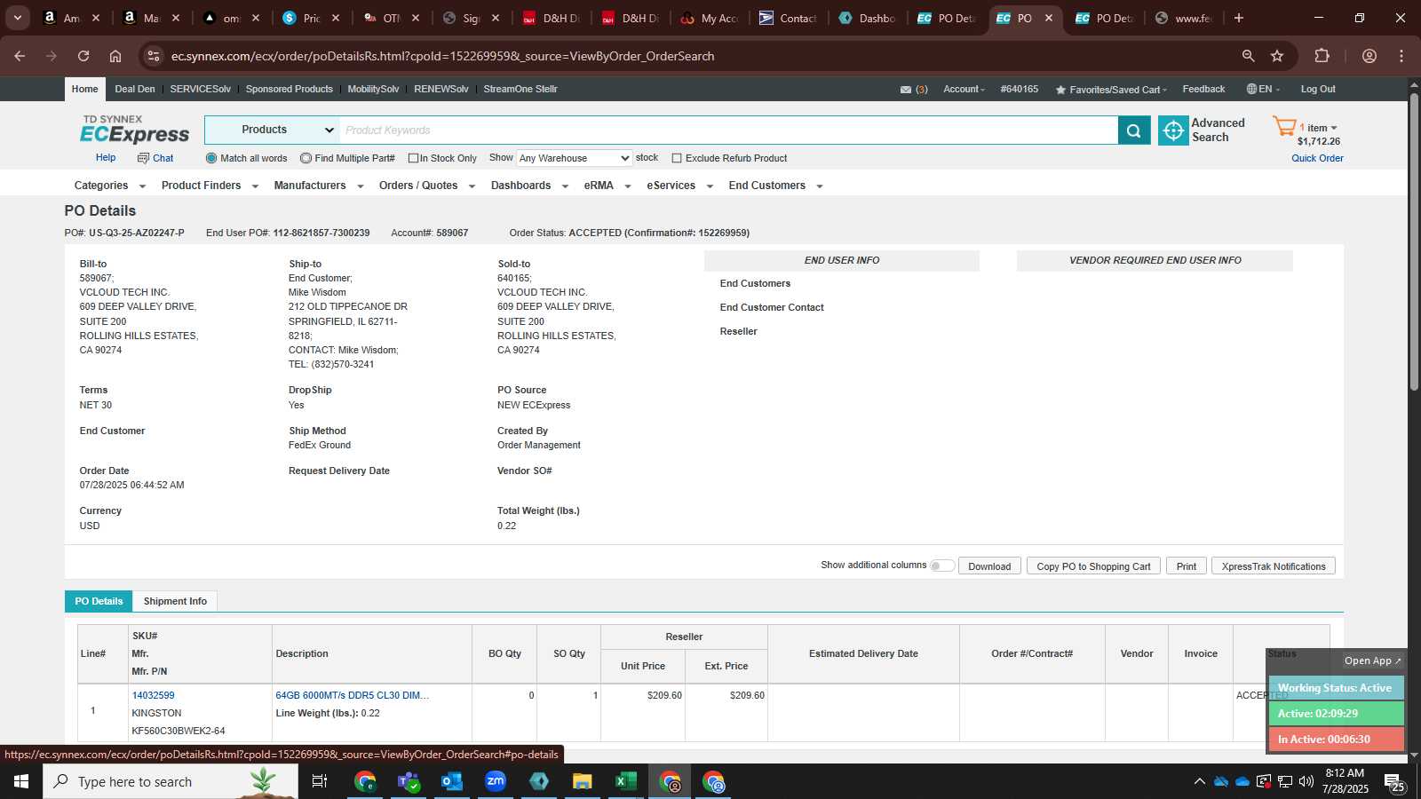Click the search magnifier button
This screenshot has width=1421, height=799.
[x=1134, y=131]
